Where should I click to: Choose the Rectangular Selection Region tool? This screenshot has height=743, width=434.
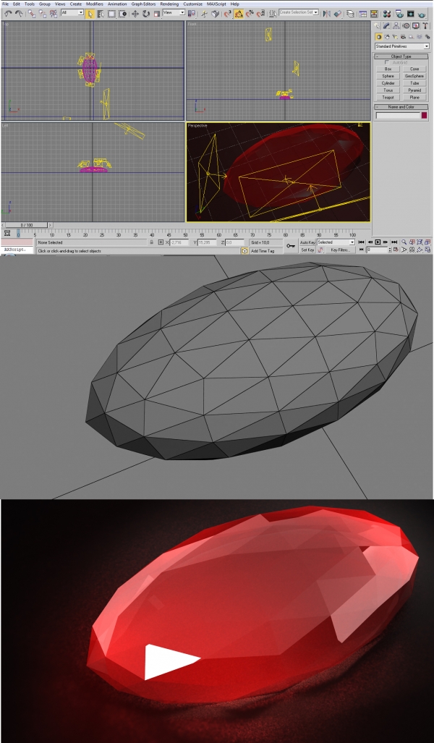(x=111, y=14)
